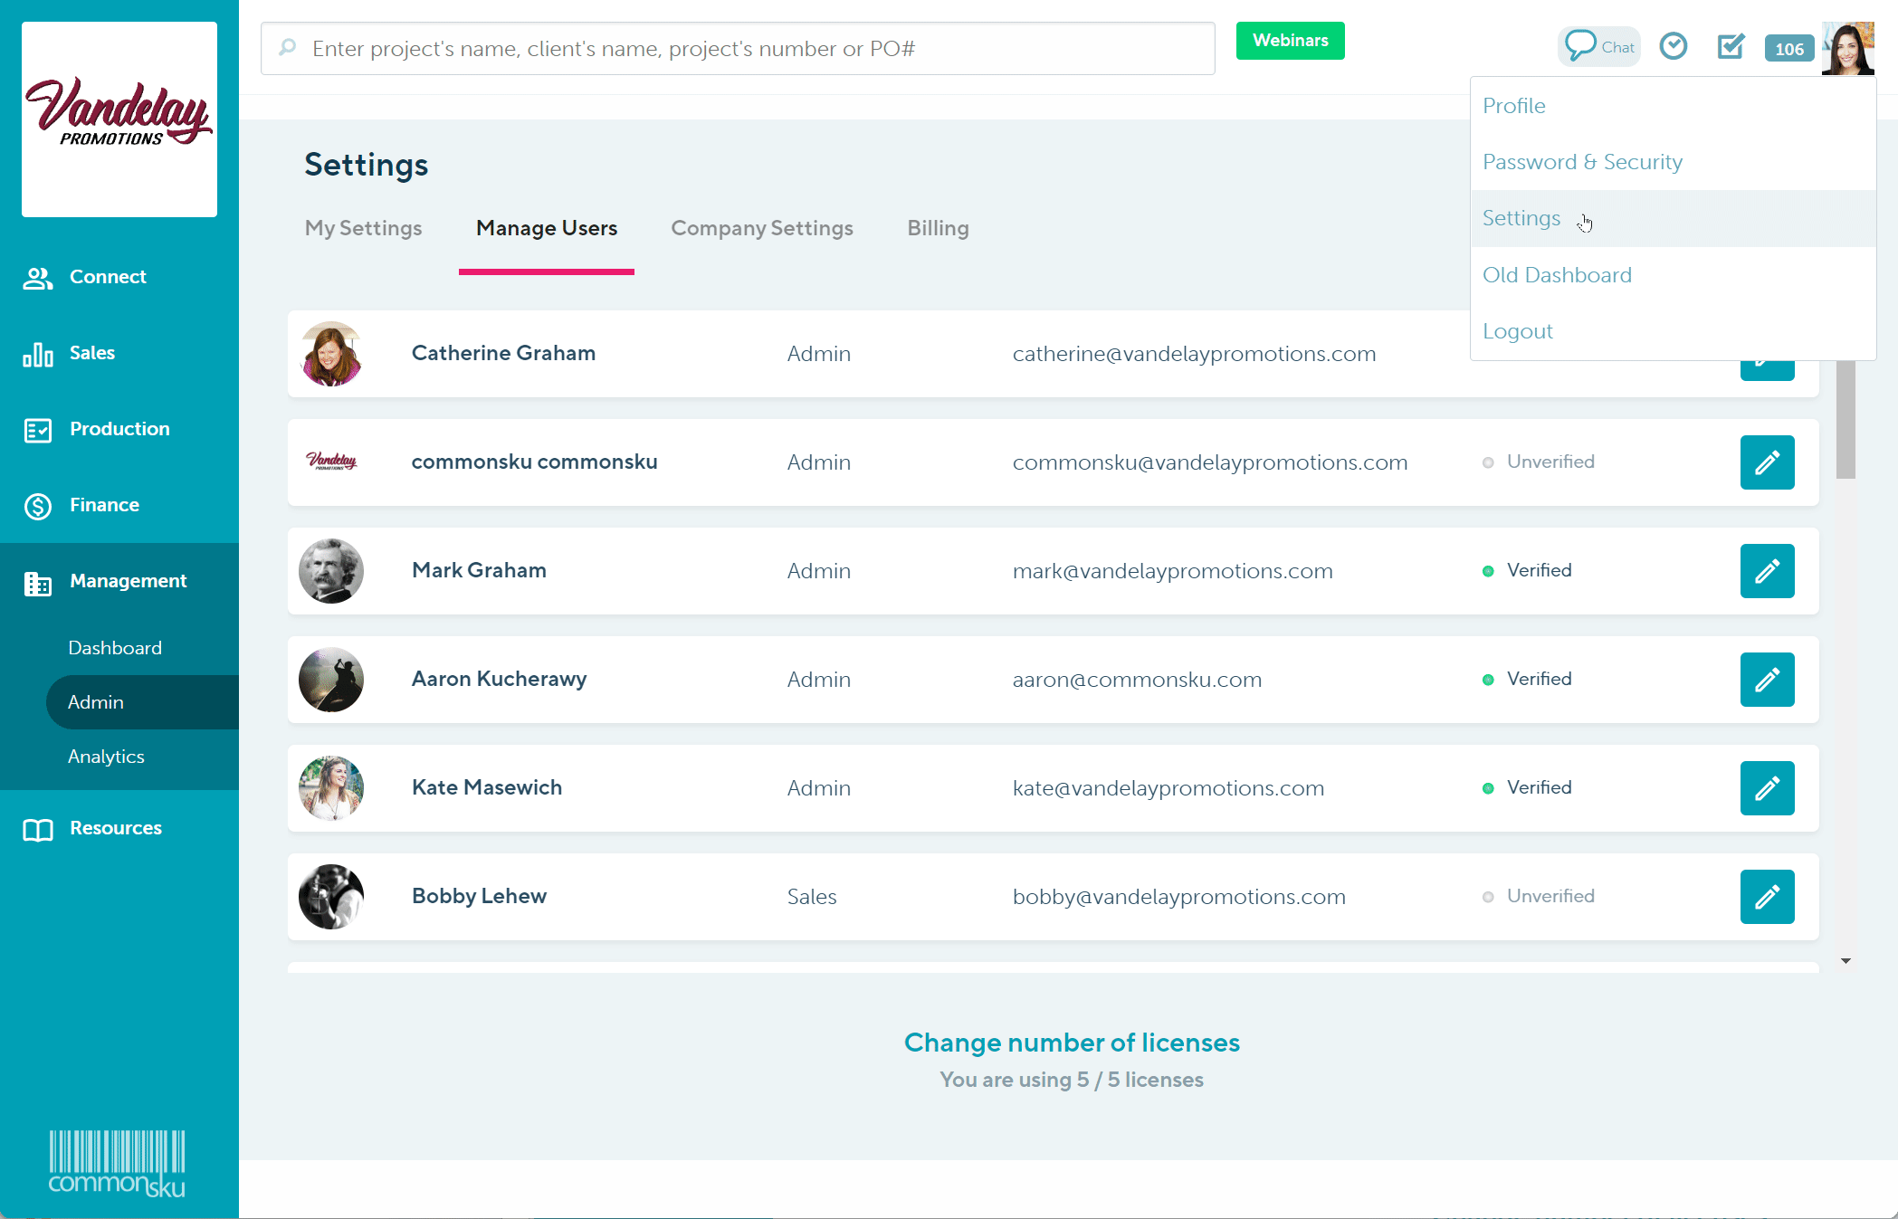Open the compose checklist icon

click(1731, 46)
